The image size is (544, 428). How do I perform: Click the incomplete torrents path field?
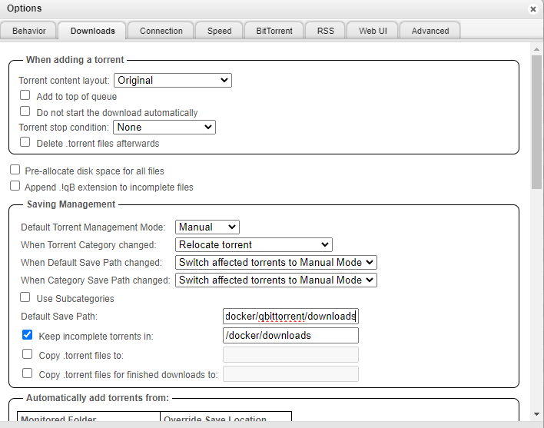[290, 335]
